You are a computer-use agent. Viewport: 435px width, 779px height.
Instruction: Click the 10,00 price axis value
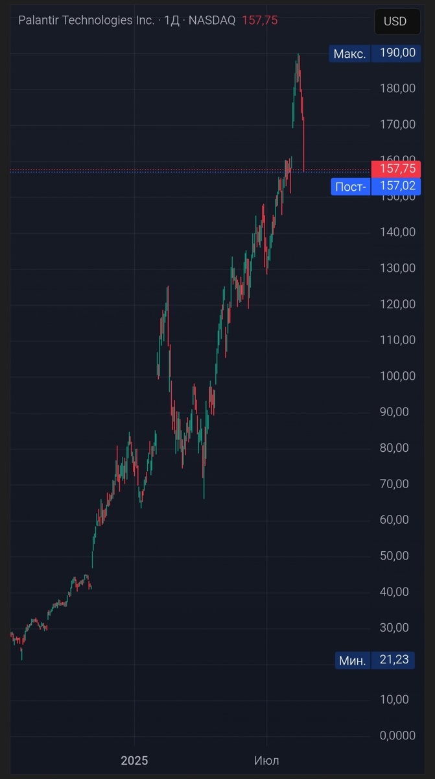point(394,699)
